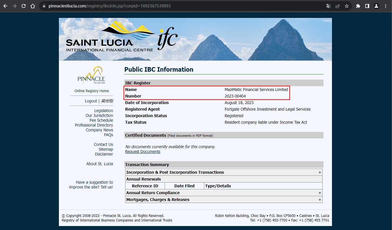Viewport: 392px width, 230px height.
Task: Expand Annual Return Compliance plus sign
Action: [320, 193]
